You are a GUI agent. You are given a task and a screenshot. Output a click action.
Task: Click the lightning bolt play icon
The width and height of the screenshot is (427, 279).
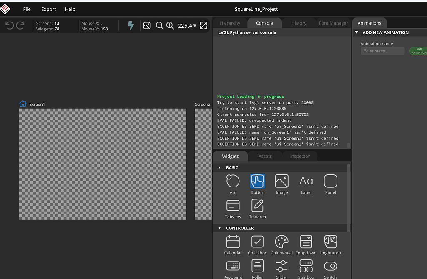point(131,25)
